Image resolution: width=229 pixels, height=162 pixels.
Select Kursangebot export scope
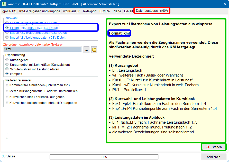click(7, 60)
